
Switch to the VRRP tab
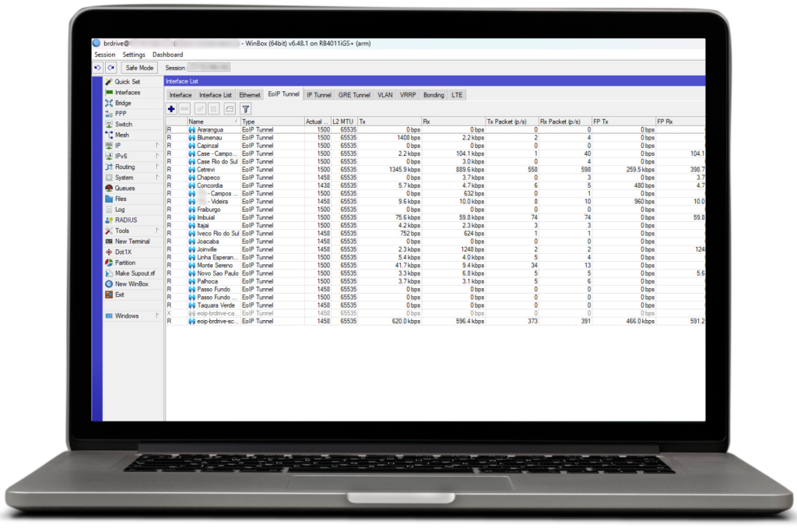tap(408, 95)
